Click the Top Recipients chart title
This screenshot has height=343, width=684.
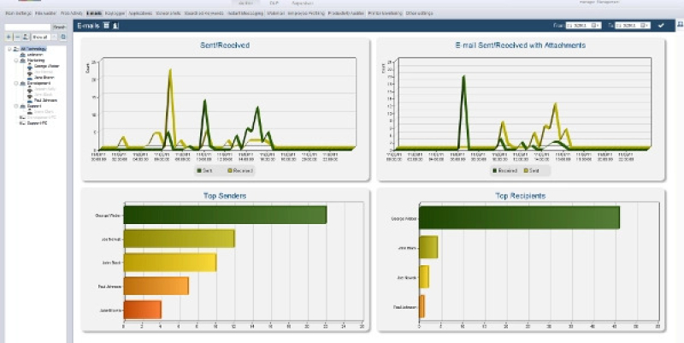coord(521,196)
